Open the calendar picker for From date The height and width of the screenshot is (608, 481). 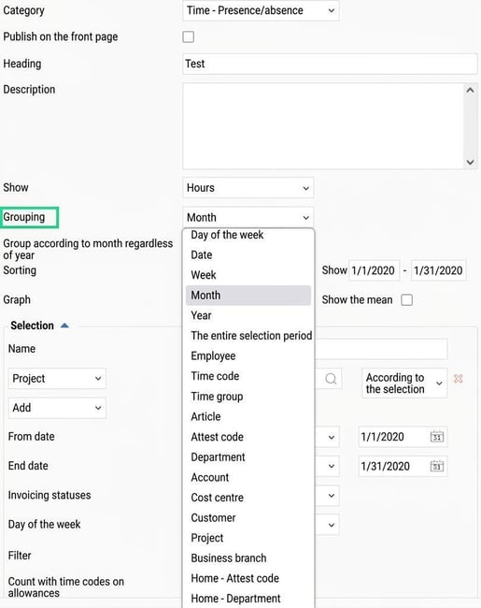[437, 437]
